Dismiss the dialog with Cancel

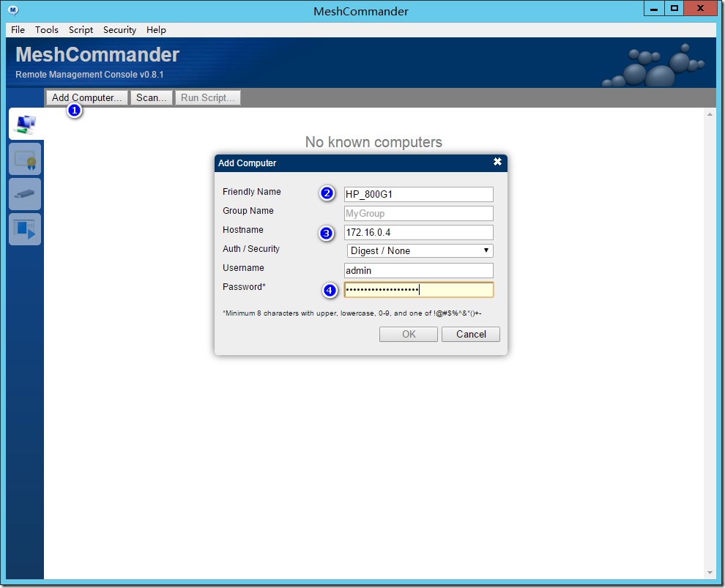[470, 334]
